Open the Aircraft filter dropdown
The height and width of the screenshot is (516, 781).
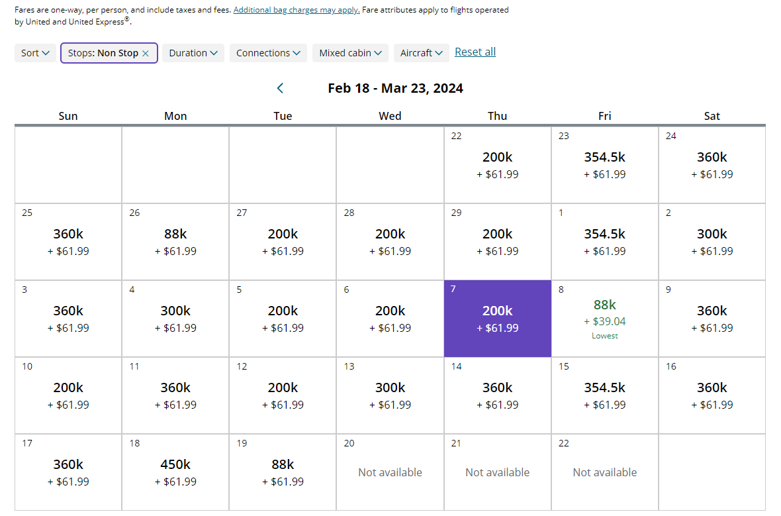click(x=422, y=53)
